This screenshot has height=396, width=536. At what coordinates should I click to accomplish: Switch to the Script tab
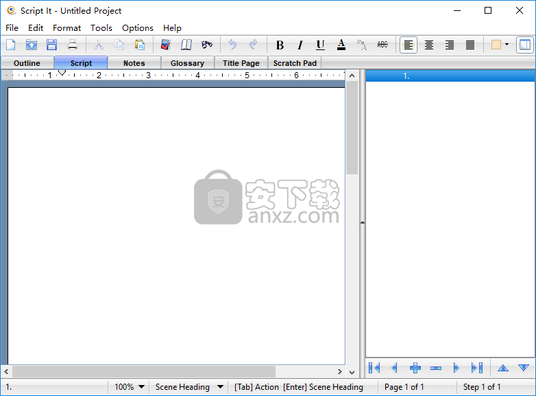click(x=81, y=63)
